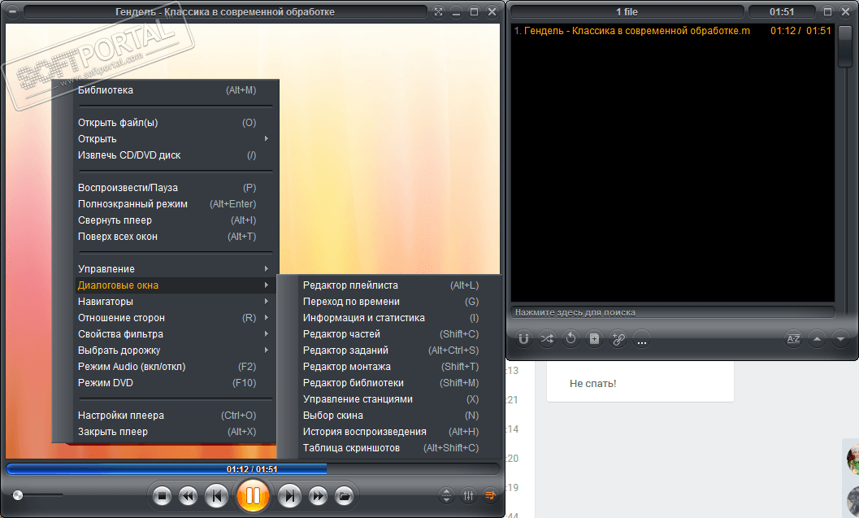Click the volume slider knob

coord(18,495)
